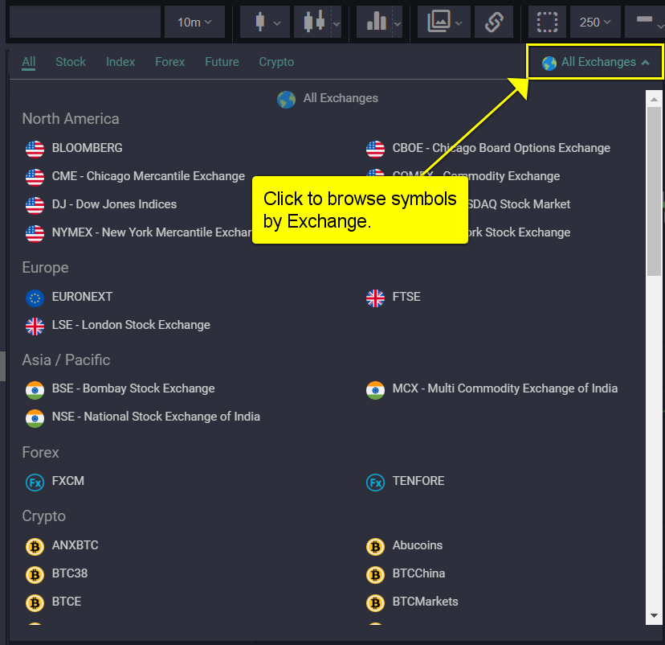
Task: Choose COMEX - Commodity Exchange
Action: coord(475,176)
